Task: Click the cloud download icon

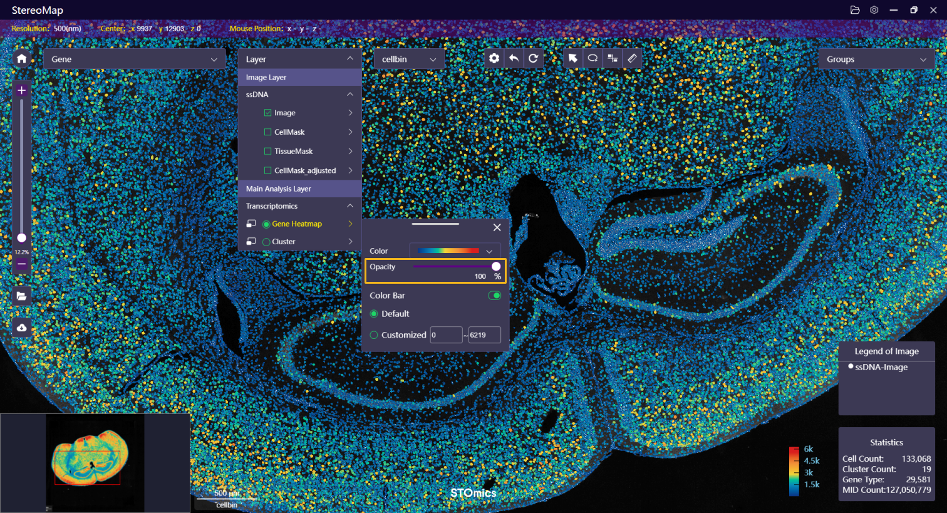Action: [22, 328]
